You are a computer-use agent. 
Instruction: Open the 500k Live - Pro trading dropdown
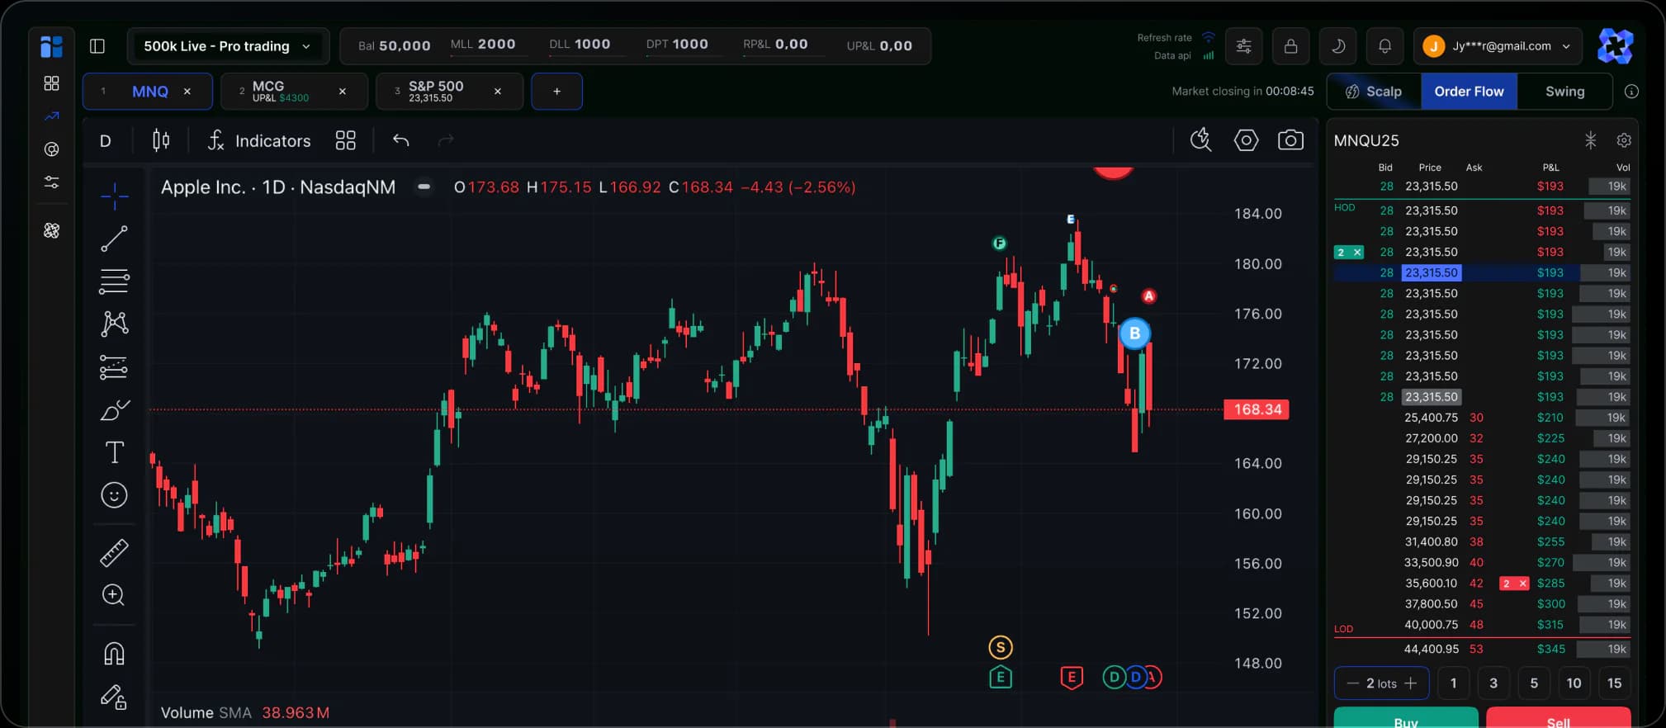point(228,46)
